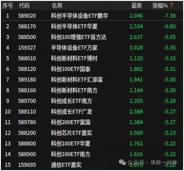Select 通信ETF嘉实 row
This screenshot has height=171, width=184.
click(92, 165)
